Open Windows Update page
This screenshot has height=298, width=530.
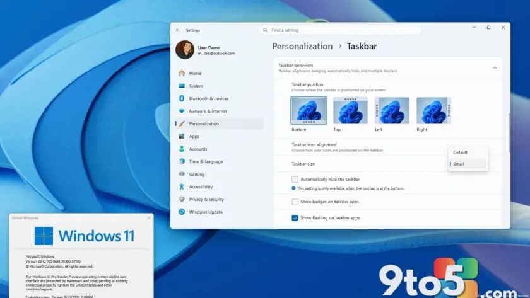pyautogui.click(x=220, y=212)
